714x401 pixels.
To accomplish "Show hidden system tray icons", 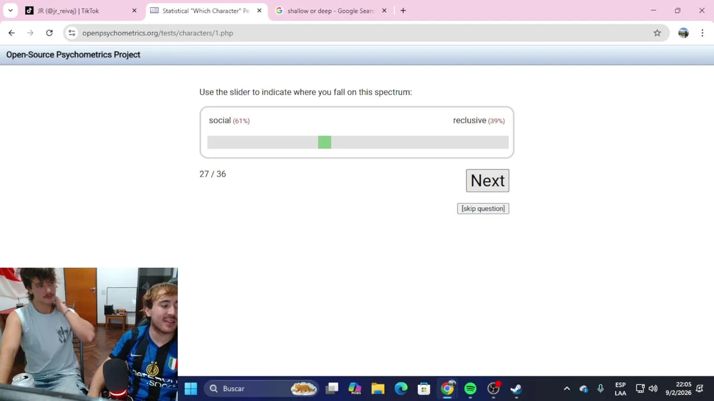I will [567, 389].
